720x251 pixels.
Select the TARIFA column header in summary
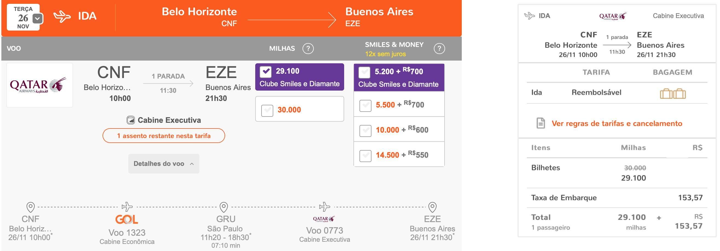point(596,72)
